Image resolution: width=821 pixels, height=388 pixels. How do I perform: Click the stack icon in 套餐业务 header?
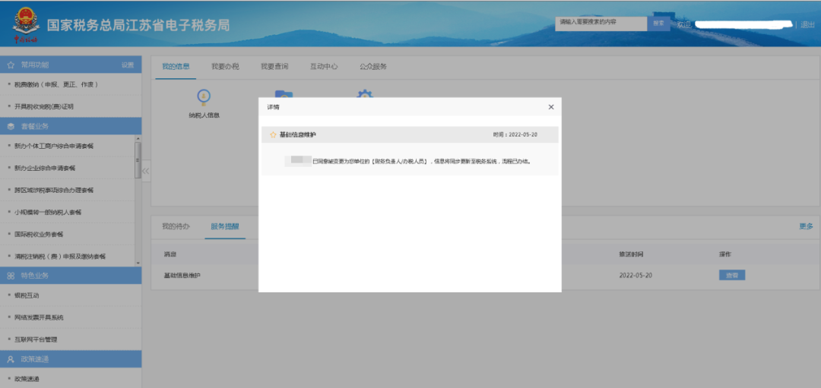click(x=11, y=127)
